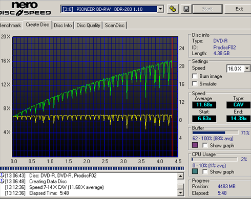Click the purple buffer graph color swatch
Image resolution: width=251 pixels, height=199 pixels.
pos(195,145)
